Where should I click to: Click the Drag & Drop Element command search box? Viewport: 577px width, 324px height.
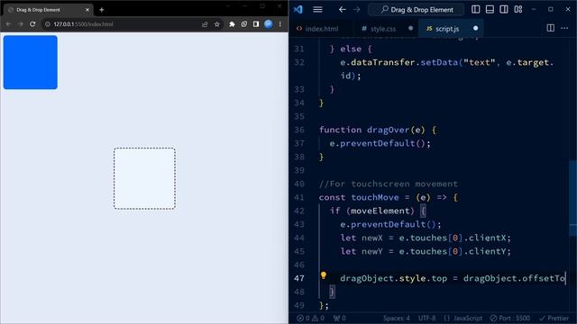[x=417, y=10]
